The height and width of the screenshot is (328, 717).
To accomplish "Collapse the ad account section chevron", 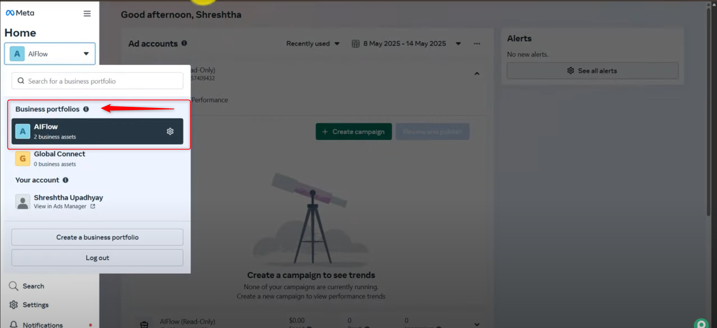I will 477,74.
